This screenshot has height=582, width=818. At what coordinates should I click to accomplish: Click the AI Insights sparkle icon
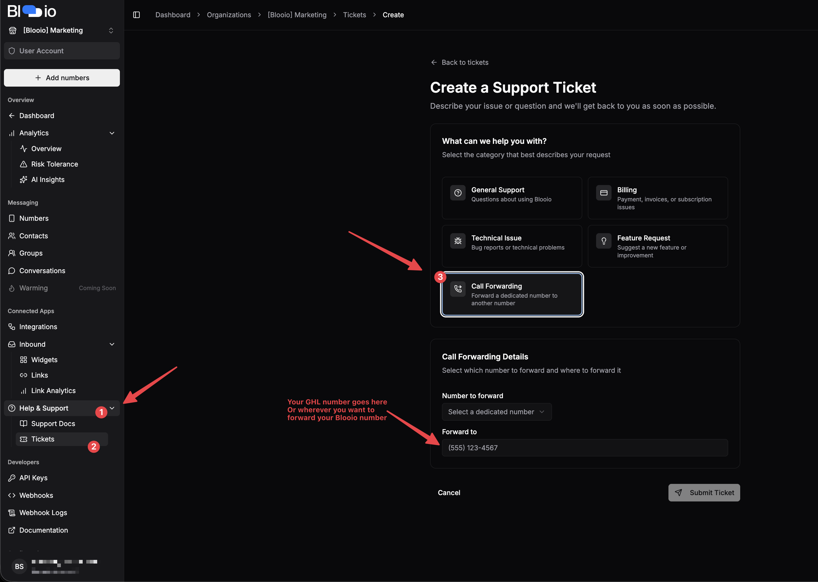pyautogui.click(x=24, y=180)
